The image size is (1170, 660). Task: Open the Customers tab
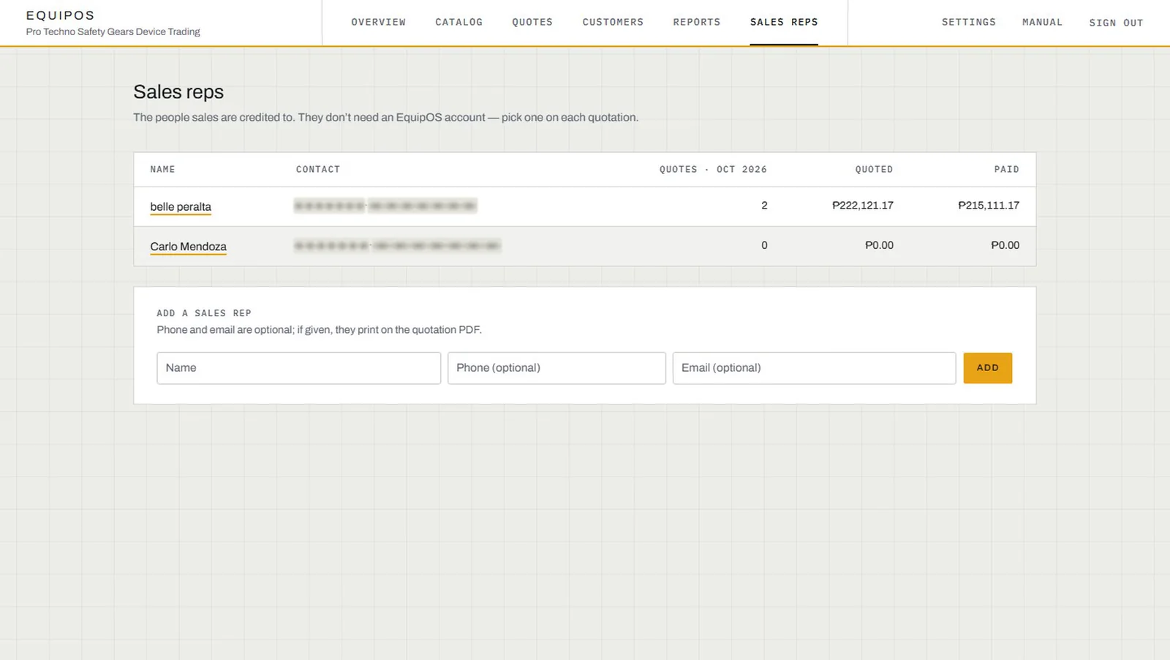[613, 22]
